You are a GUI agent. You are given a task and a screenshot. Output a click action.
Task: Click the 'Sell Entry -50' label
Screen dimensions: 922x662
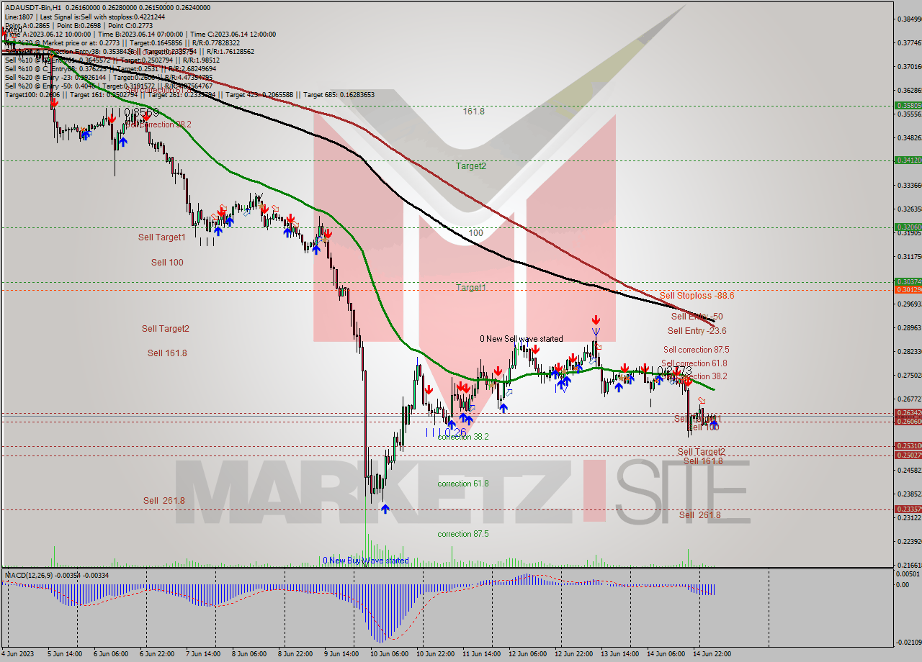pos(697,316)
